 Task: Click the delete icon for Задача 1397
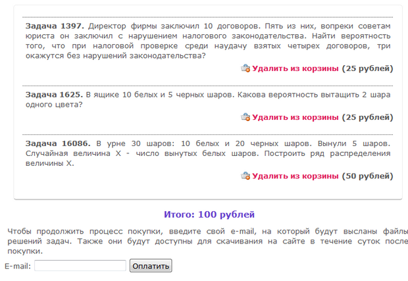[x=245, y=68]
